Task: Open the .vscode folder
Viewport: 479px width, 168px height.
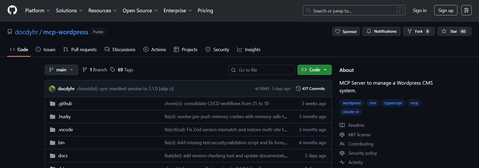Action: [x=66, y=130]
